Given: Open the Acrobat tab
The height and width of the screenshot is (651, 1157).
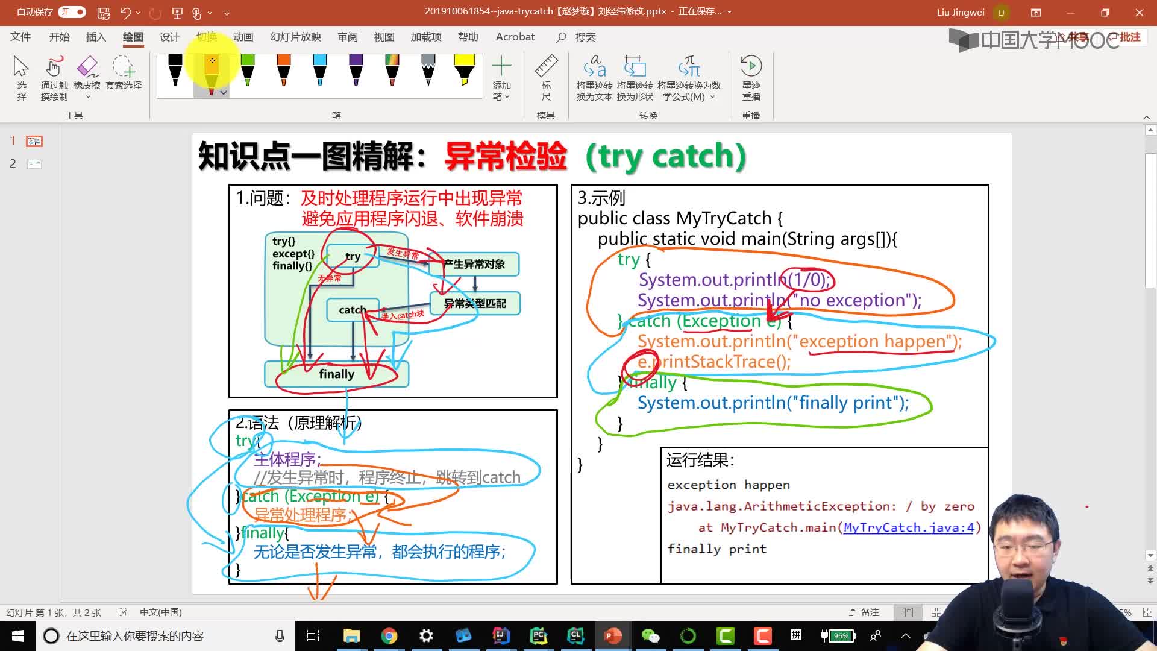Looking at the screenshot, I should (x=515, y=37).
